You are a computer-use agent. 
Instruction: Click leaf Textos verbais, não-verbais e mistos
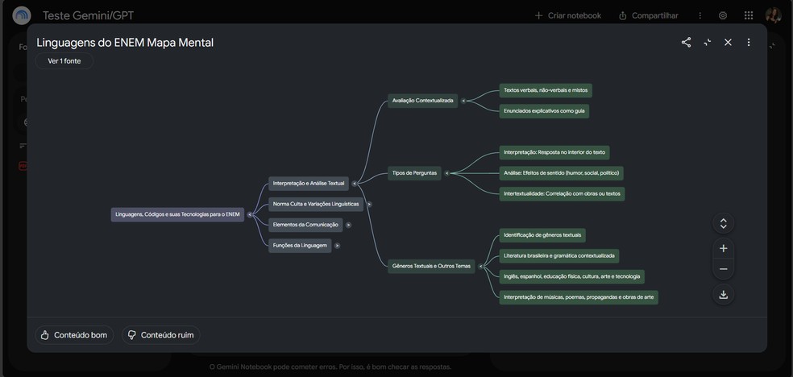(546, 90)
